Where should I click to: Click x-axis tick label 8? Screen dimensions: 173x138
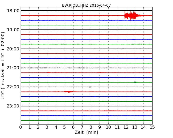91,127
